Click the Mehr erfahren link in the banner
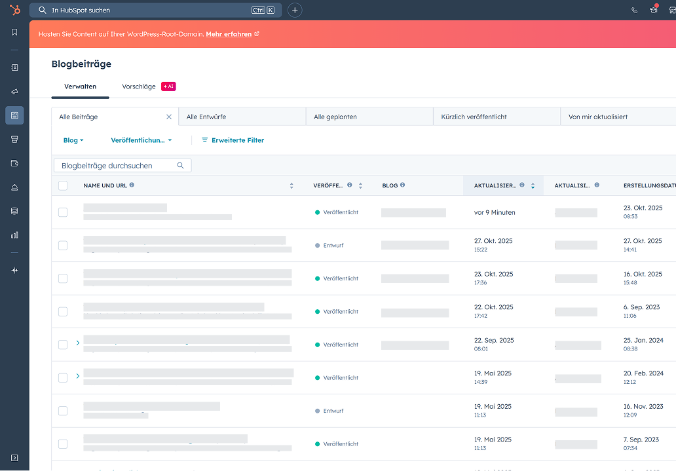Screen dimensions: 676x471 tap(229, 34)
